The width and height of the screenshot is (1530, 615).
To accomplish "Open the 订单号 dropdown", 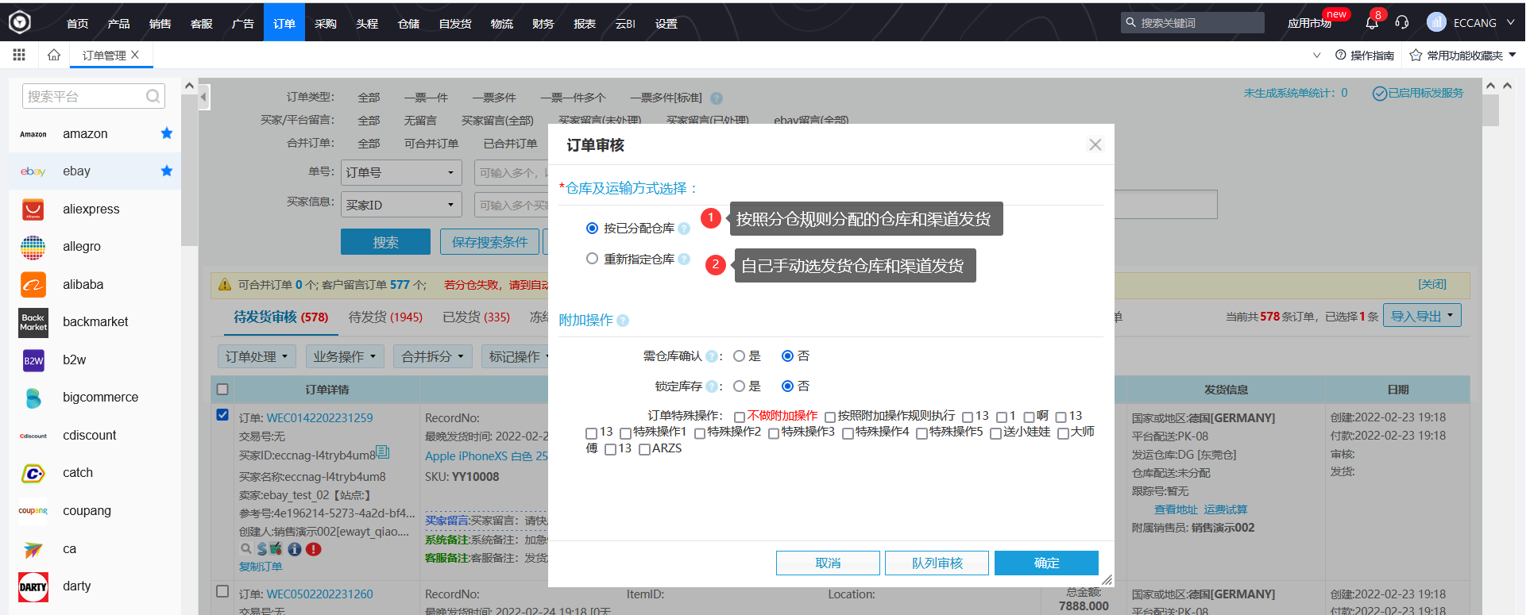I will tap(401, 172).
